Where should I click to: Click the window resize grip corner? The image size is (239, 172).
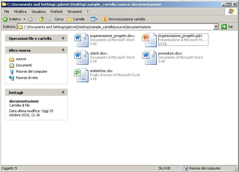pos(236,169)
